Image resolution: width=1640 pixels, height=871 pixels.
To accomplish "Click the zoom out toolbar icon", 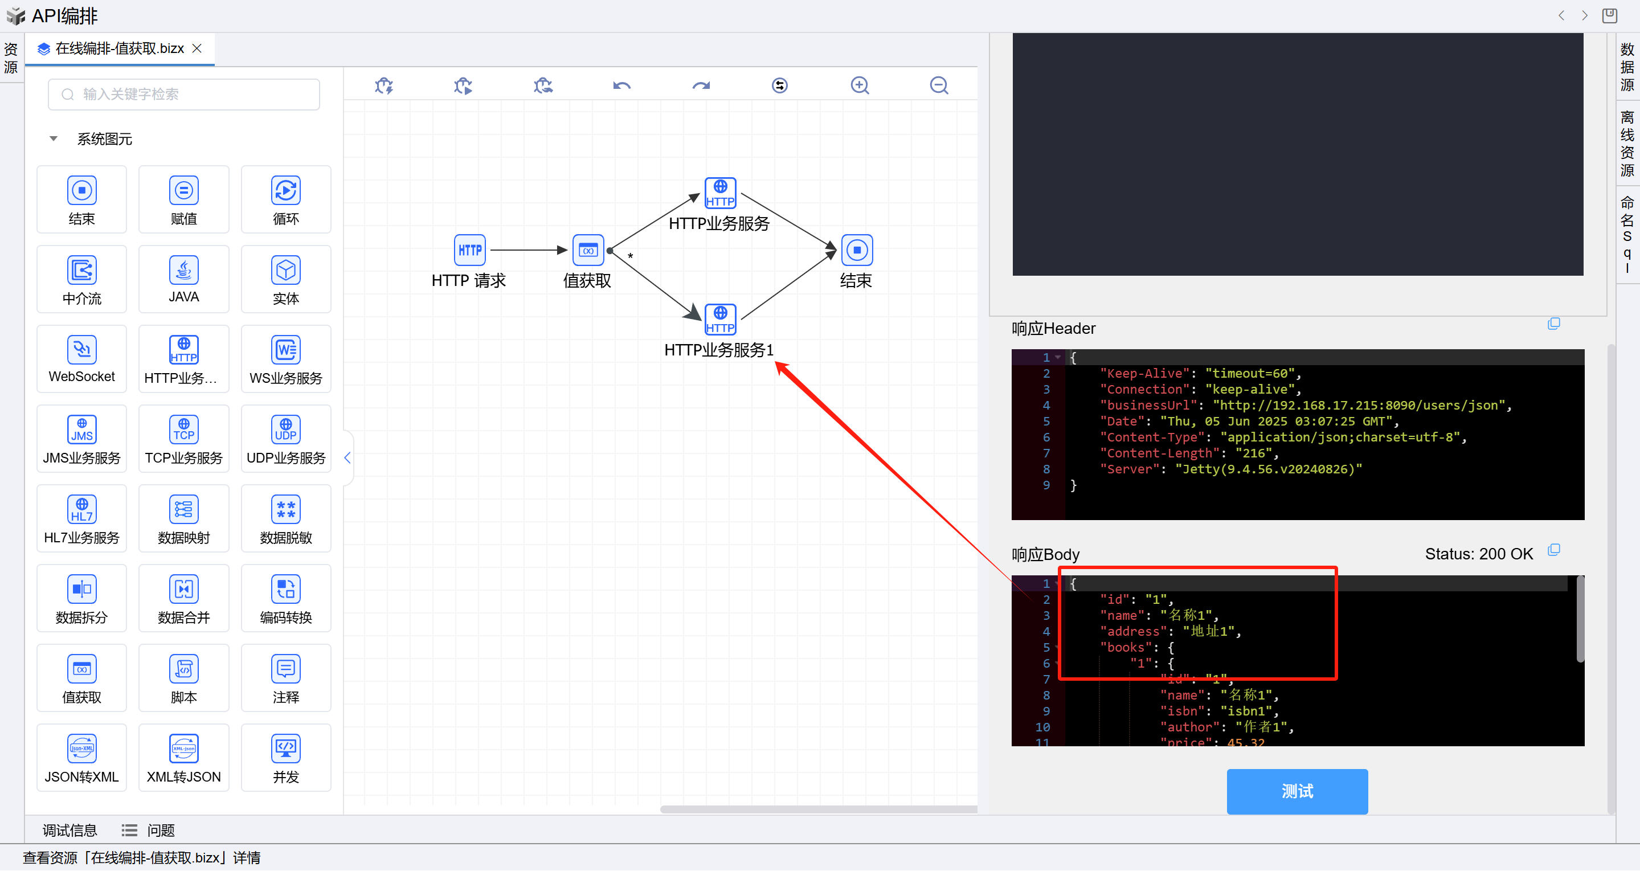I will point(938,85).
